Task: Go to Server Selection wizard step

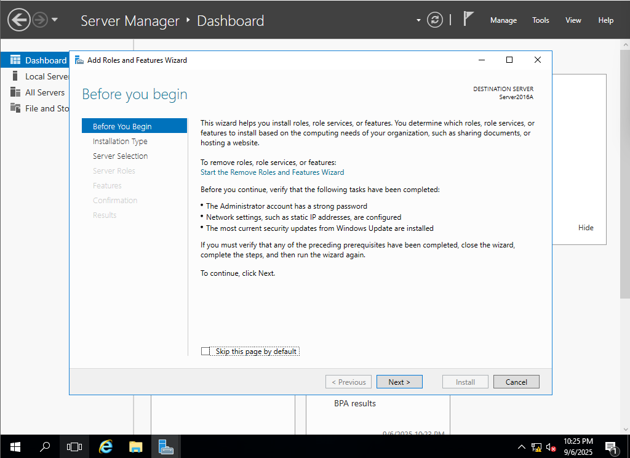Action: coord(120,156)
